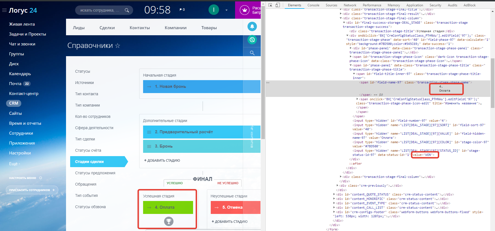Expand the content_QUOTE_STATUS div node
The width and height of the screenshot is (495, 231).
tap(334, 194)
